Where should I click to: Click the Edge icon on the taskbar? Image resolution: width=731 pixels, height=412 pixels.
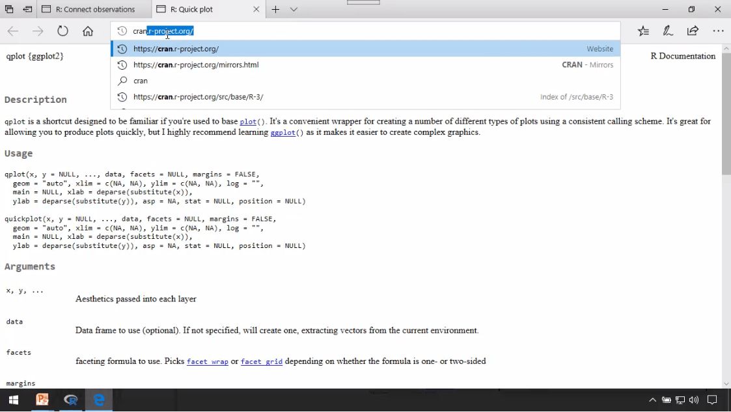99,400
